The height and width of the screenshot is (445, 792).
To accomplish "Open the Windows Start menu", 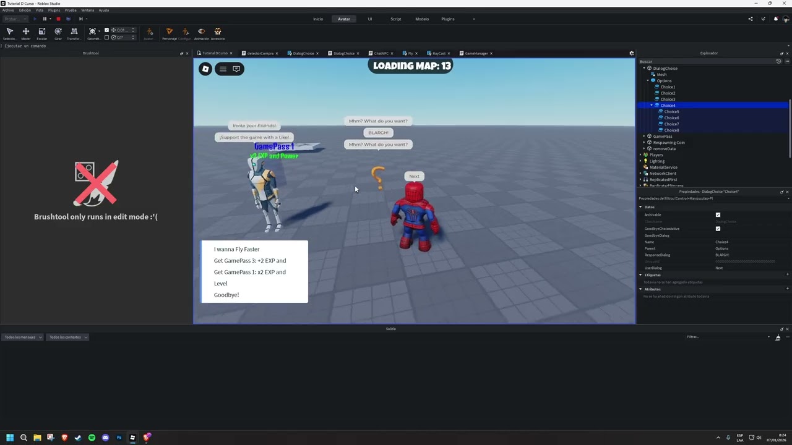I will [x=10, y=438].
